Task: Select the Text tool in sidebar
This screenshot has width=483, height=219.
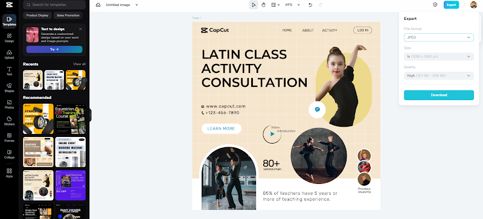Action: 9,71
